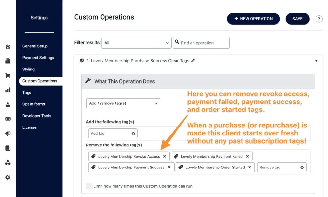Viewport: 328px width, 197px height.
Task: Collapse the first custom operation panel
Action: click(316, 61)
